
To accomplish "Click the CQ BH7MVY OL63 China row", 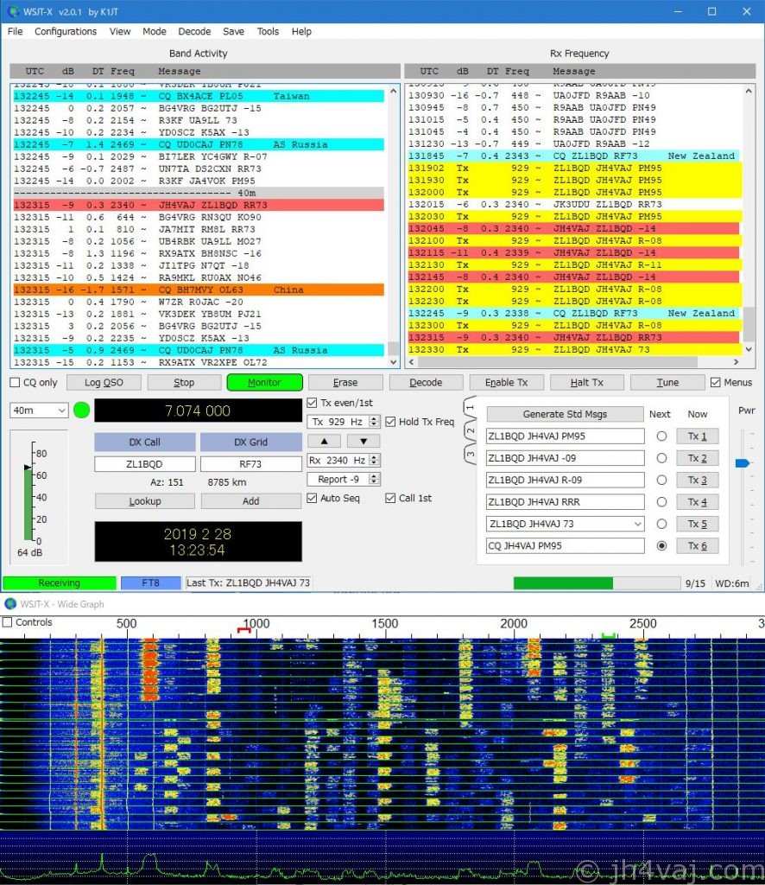I will (199, 290).
